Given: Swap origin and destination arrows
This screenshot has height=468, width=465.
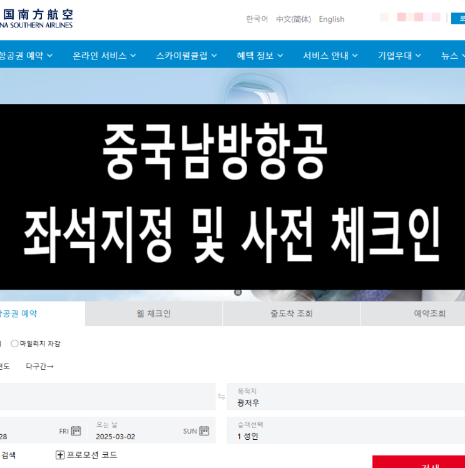Looking at the screenshot, I should point(221,397).
